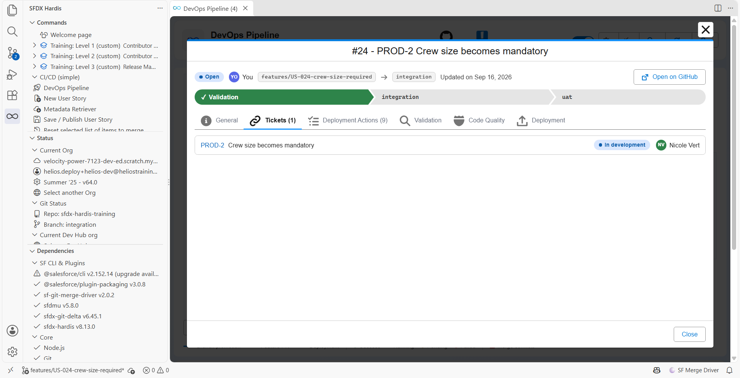This screenshot has height=378, width=740.
Task: Open Welcome page command
Action: tap(71, 35)
